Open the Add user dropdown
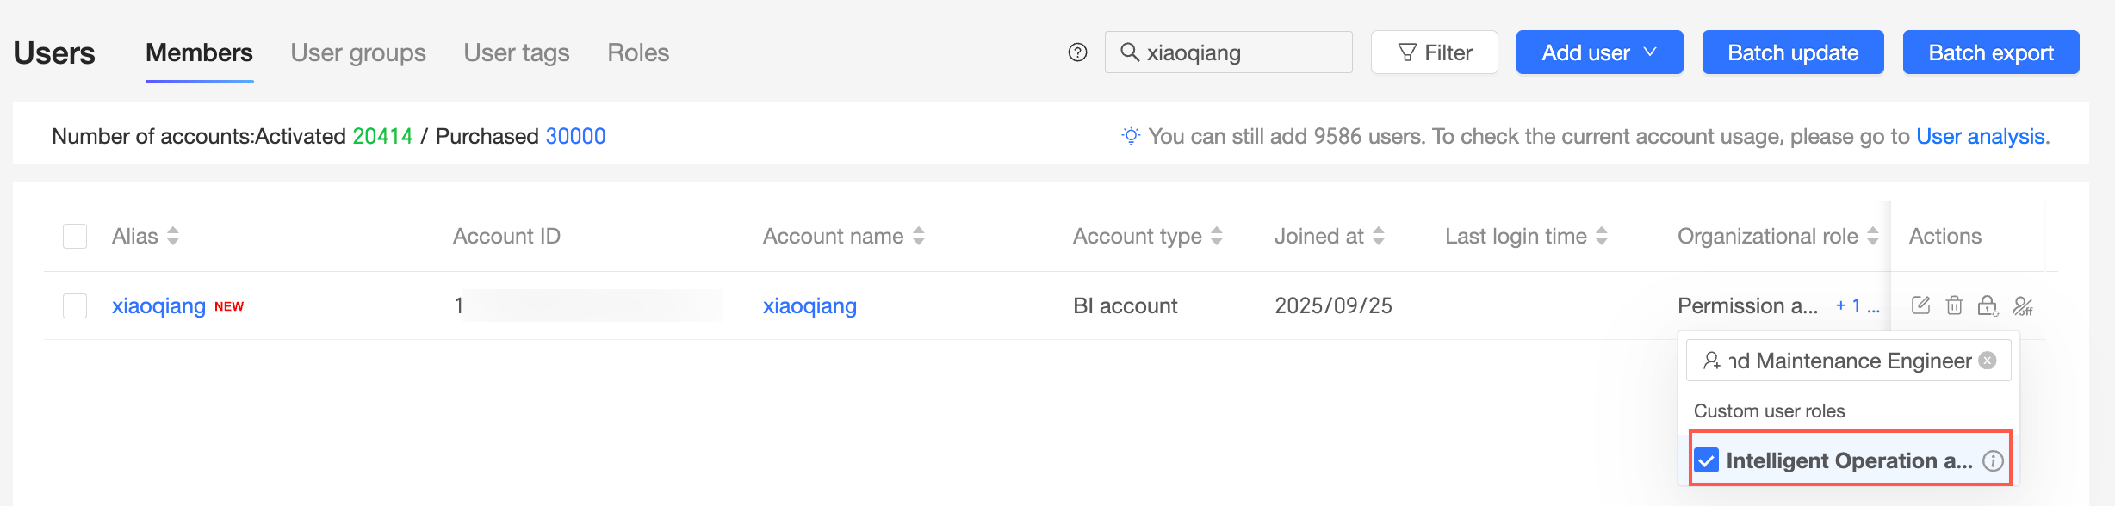Screen dimensions: 2115x506 click(x=1598, y=52)
